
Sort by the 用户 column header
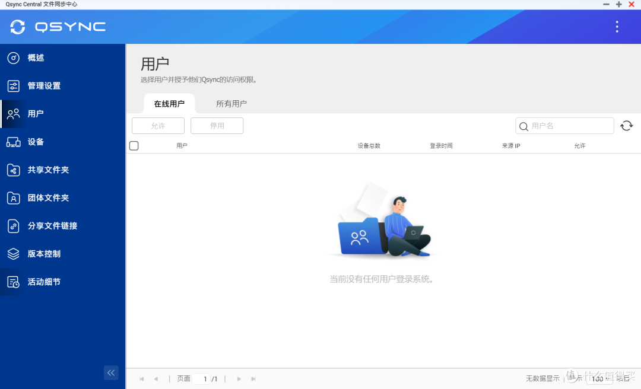click(x=182, y=146)
